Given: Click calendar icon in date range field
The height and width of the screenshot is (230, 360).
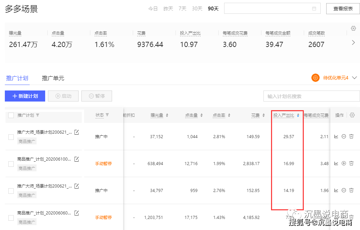Looking at the screenshot, I should 314,9.
